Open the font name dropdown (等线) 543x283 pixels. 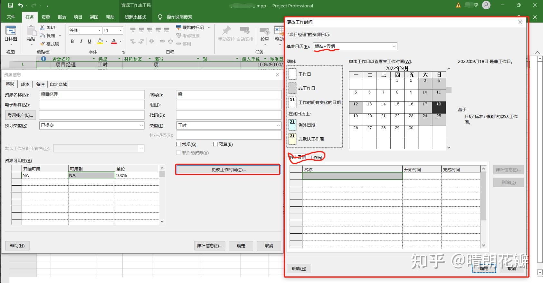click(100, 30)
